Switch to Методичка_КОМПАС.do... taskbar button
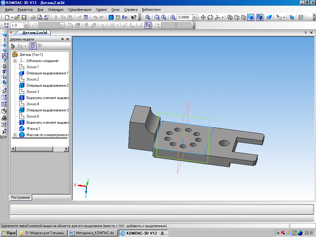Viewport: 316px width, 237px height. [93, 233]
